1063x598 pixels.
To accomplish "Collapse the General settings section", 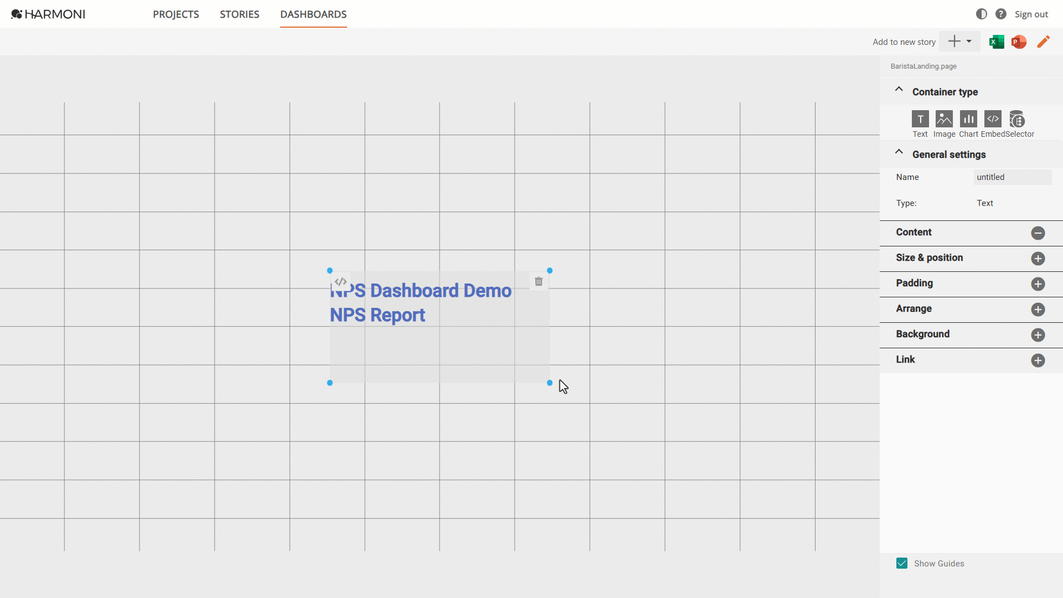I will click(899, 152).
